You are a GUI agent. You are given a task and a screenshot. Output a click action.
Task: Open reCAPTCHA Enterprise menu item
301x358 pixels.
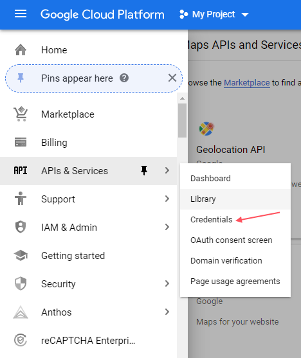point(89,341)
